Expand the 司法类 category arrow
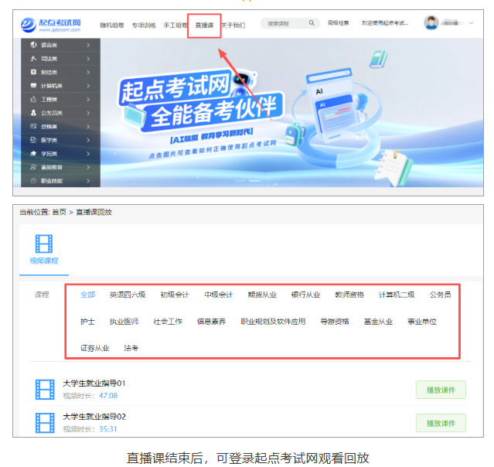Image resolution: width=494 pixels, height=467 pixels. pyautogui.click(x=88, y=59)
